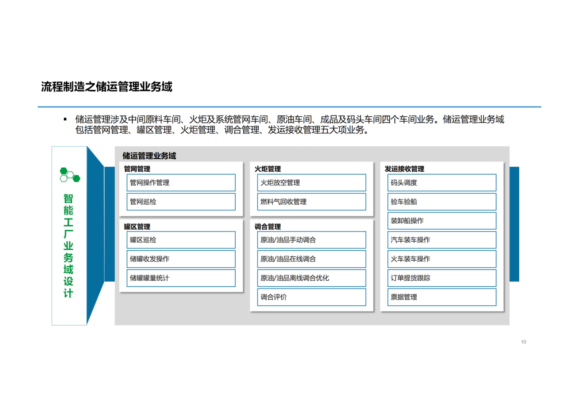Click the 原油/油品离线调合优化 box
This screenshot has height=409, width=579.
pyautogui.click(x=312, y=278)
